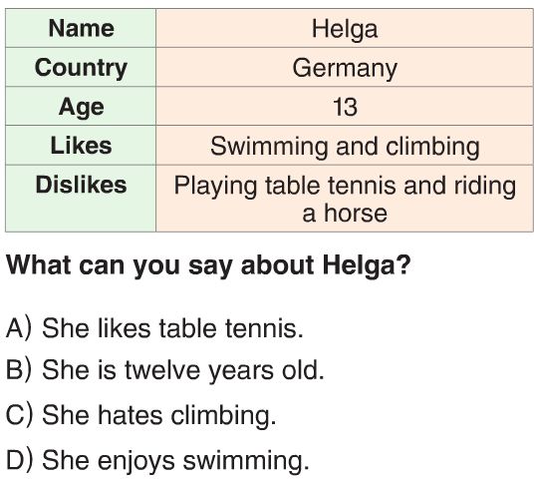The width and height of the screenshot is (534, 479).
Task: Click the Country header cell
Action: click(81, 67)
